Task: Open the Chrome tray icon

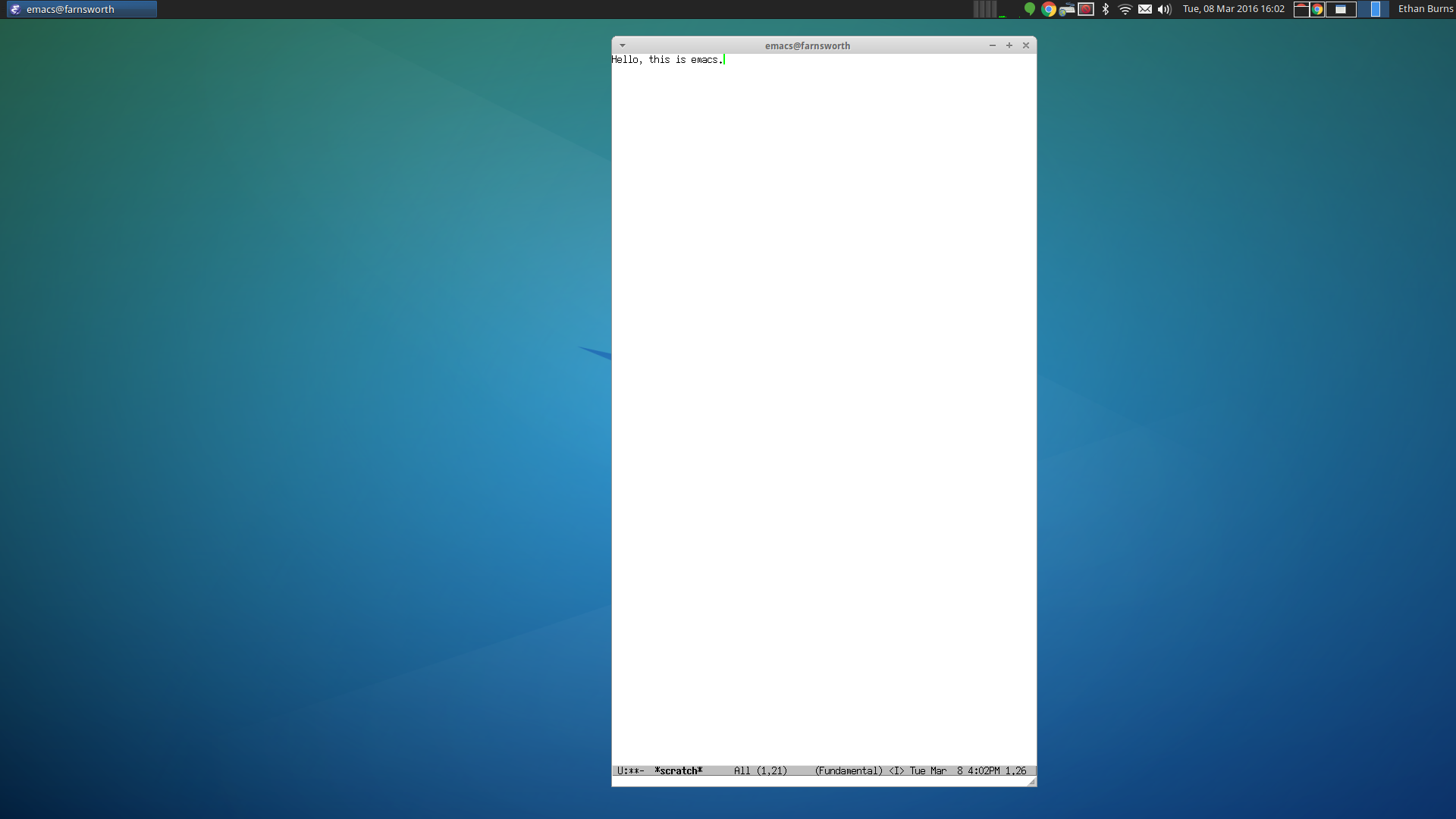Action: tap(1049, 9)
